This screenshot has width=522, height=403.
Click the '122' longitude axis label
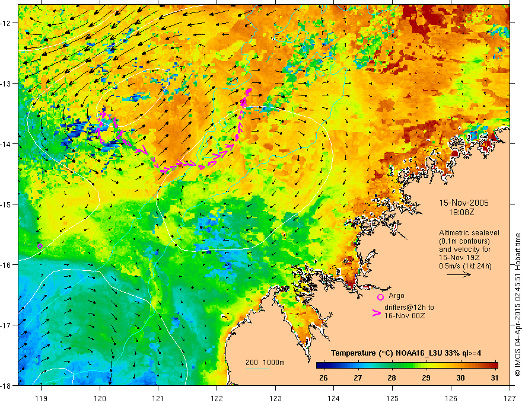click(x=217, y=398)
